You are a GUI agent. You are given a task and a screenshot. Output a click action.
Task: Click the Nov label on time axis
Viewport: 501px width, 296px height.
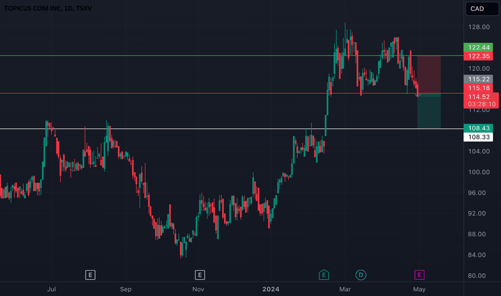(x=198, y=290)
